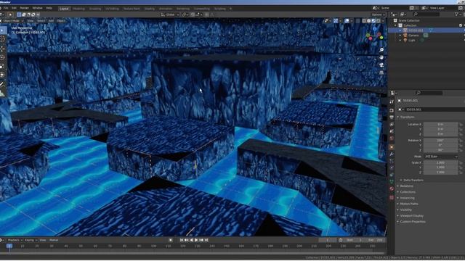The image size is (465, 261).
Task: Toggle X-ray mode in viewport header
Action: pos(357,21)
